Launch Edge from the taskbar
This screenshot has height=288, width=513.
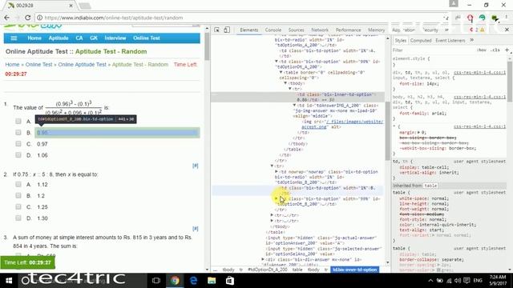pyautogui.click(x=193, y=281)
